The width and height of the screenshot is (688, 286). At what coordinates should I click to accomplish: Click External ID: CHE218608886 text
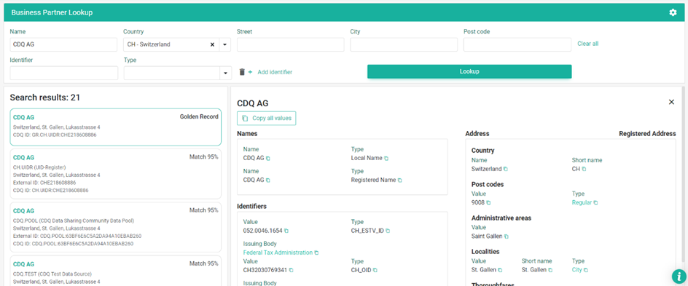44,183
